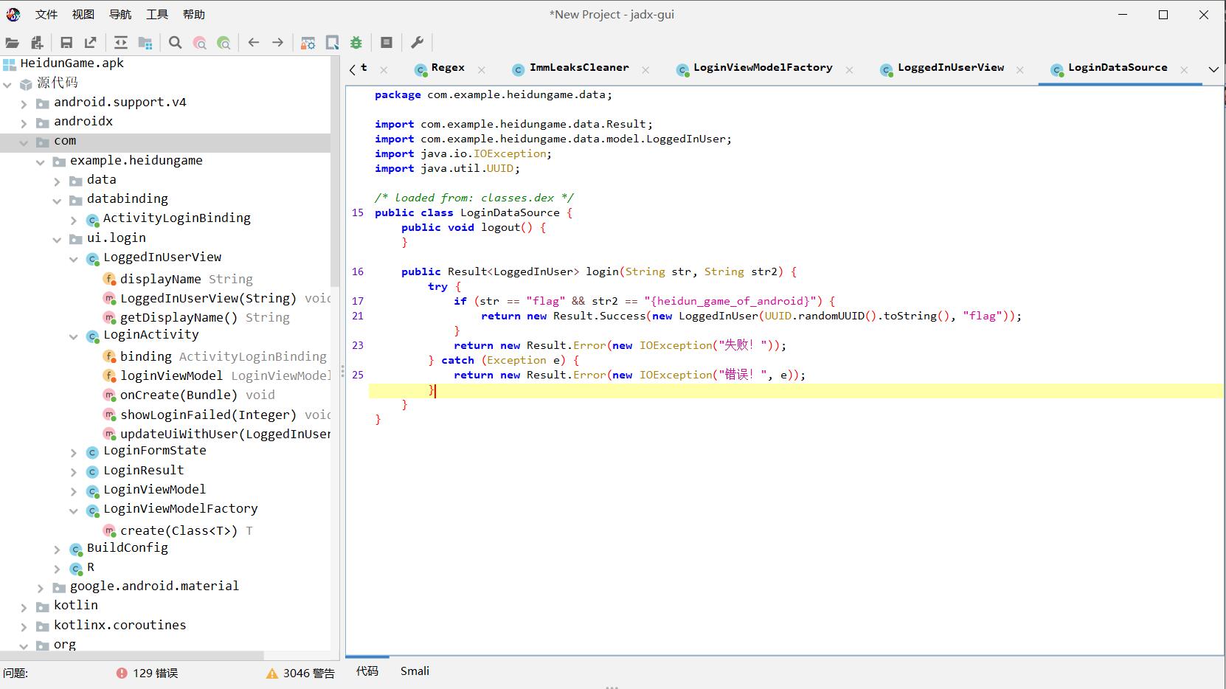Click the tree panel horizontal scrollbar
1226x689 pixels.
(x=133, y=655)
